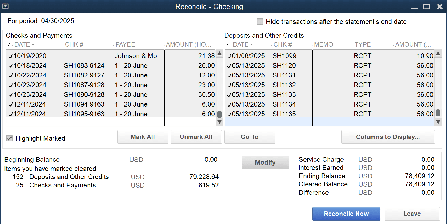The image size is (447, 224).
Task: Sort deposits by AMOUNT column header
Action: pyautogui.click(x=413, y=44)
